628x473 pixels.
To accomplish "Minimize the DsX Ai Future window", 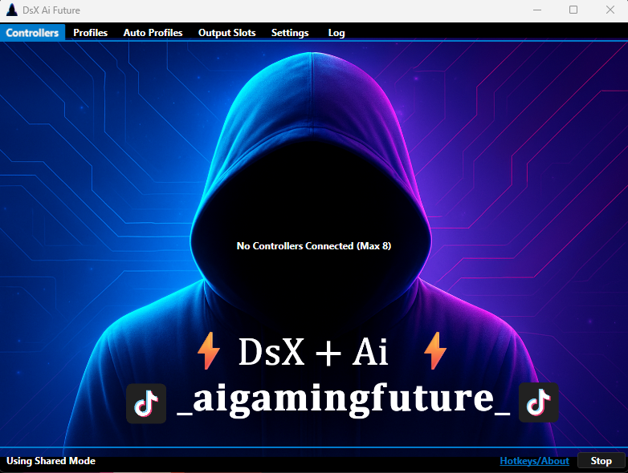I will 537,10.
